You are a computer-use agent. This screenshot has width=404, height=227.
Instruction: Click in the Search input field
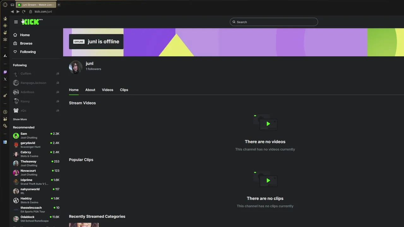[x=274, y=22]
